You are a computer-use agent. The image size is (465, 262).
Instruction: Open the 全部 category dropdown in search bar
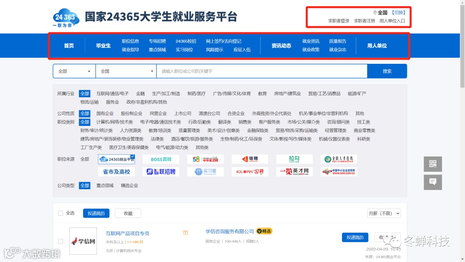click(x=74, y=71)
